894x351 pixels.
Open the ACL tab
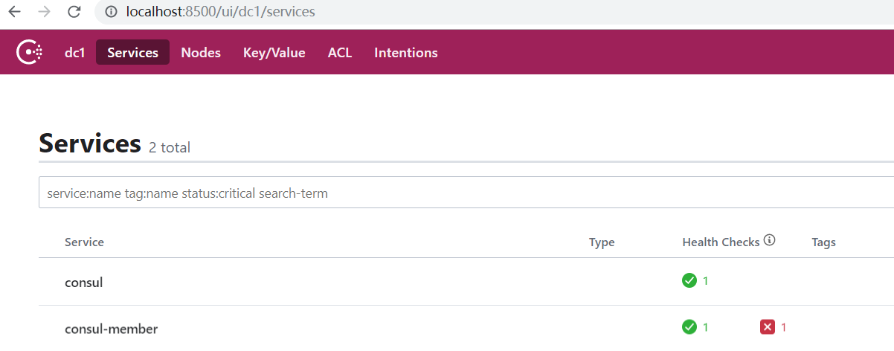[340, 53]
